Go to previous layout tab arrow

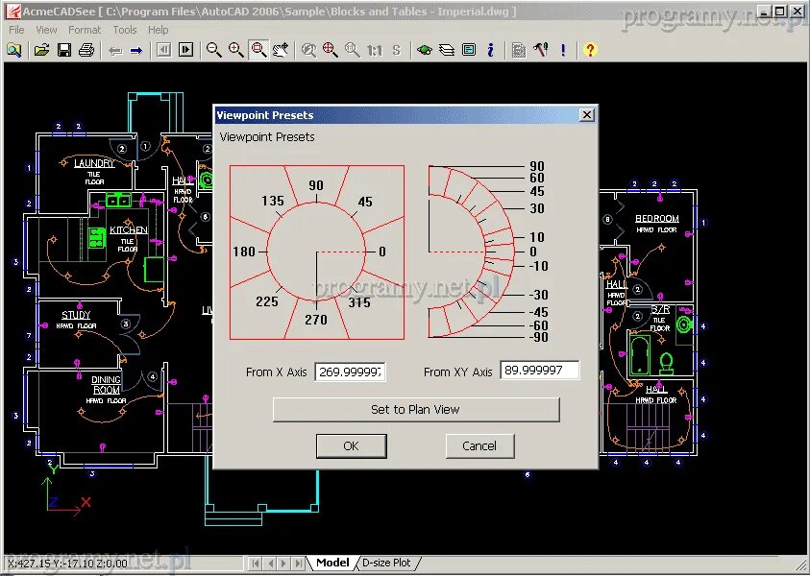(x=270, y=564)
